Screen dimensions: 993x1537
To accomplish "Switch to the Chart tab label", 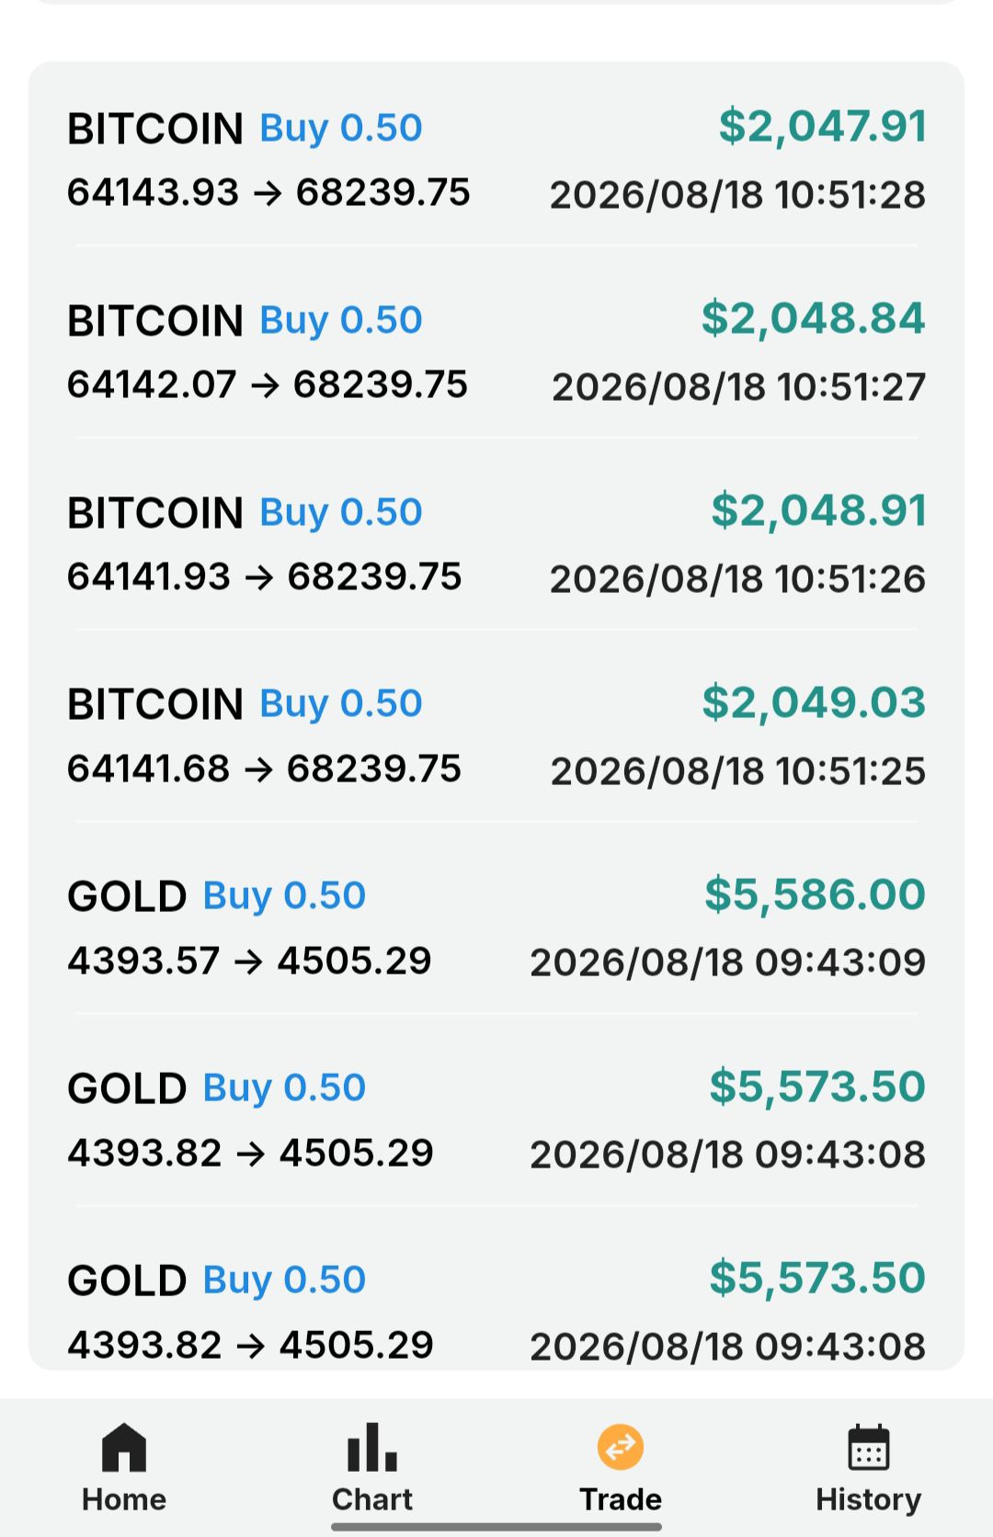I will pyautogui.click(x=372, y=1499).
